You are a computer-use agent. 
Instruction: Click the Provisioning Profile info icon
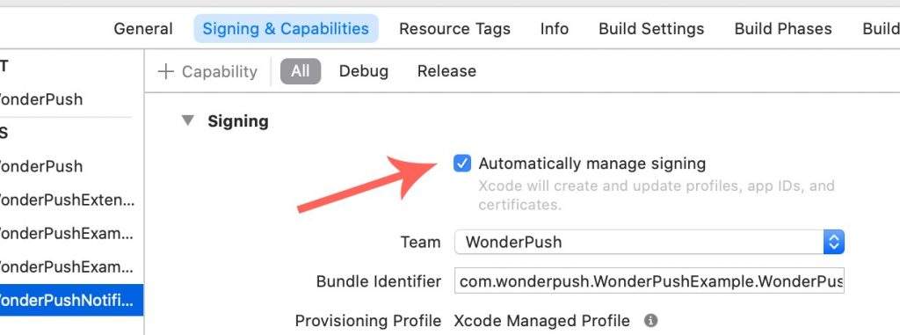(x=650, y=321)
